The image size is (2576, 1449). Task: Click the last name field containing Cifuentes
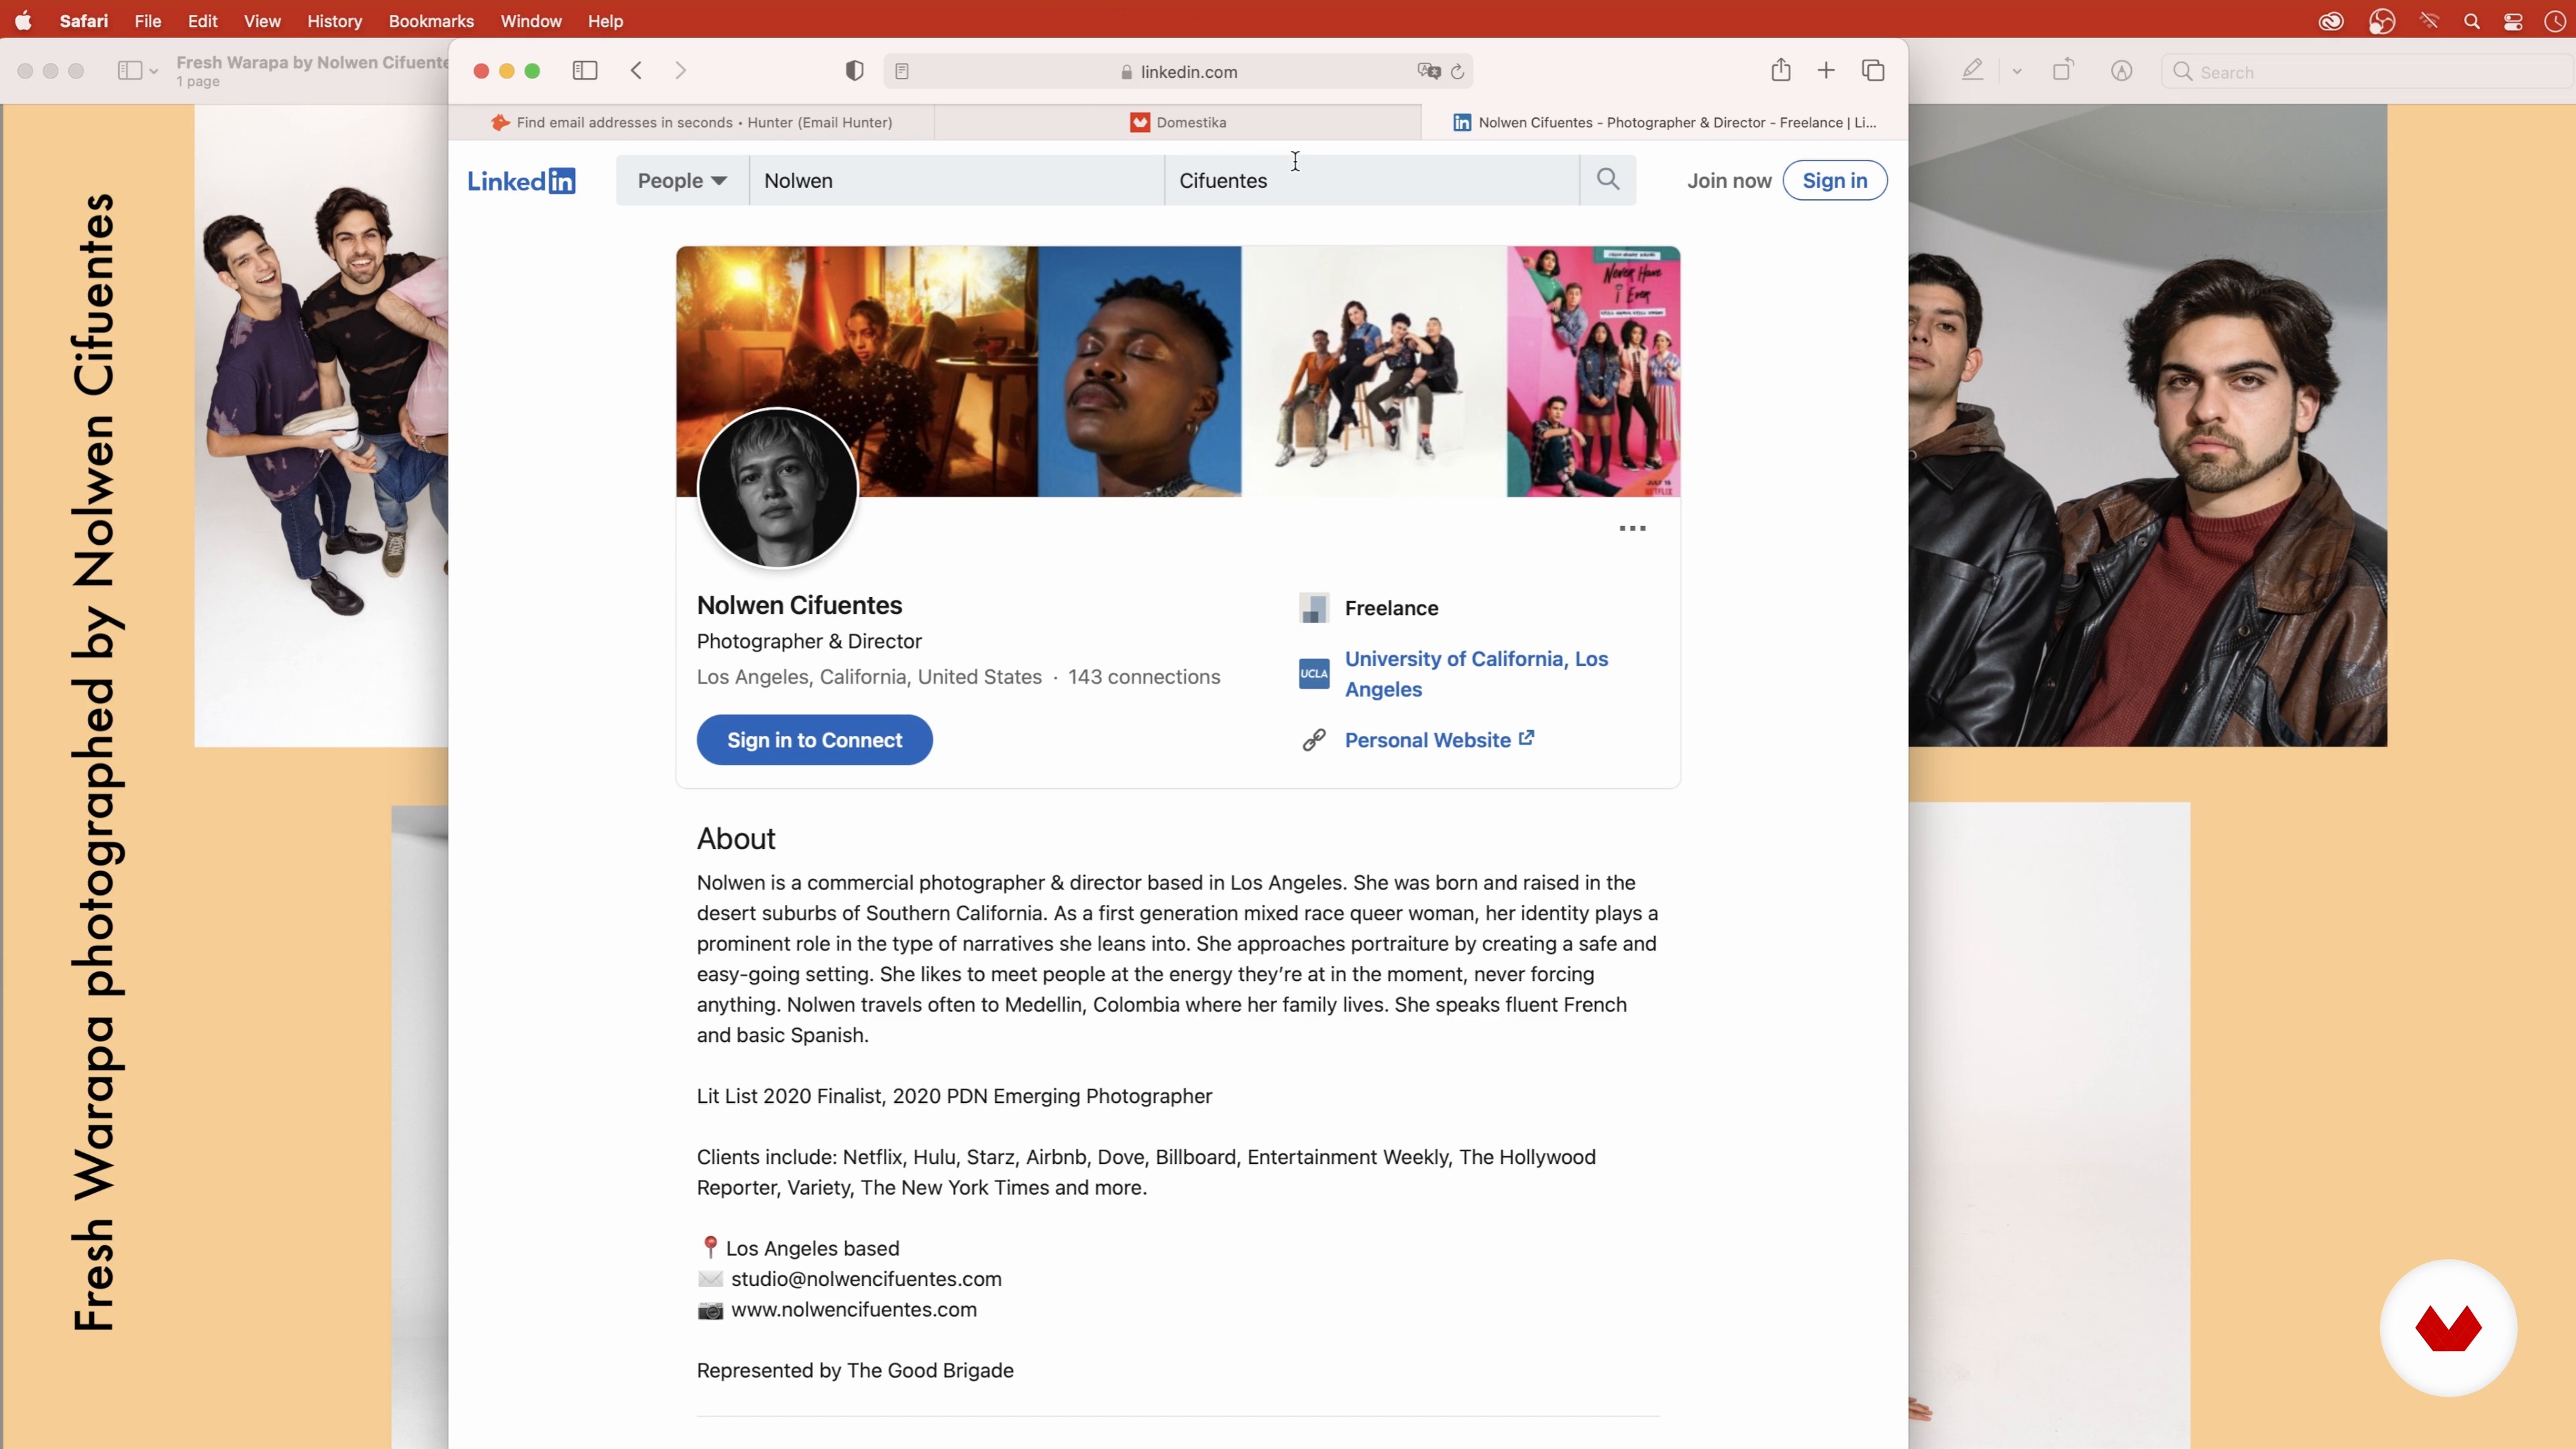[1371, 180]
